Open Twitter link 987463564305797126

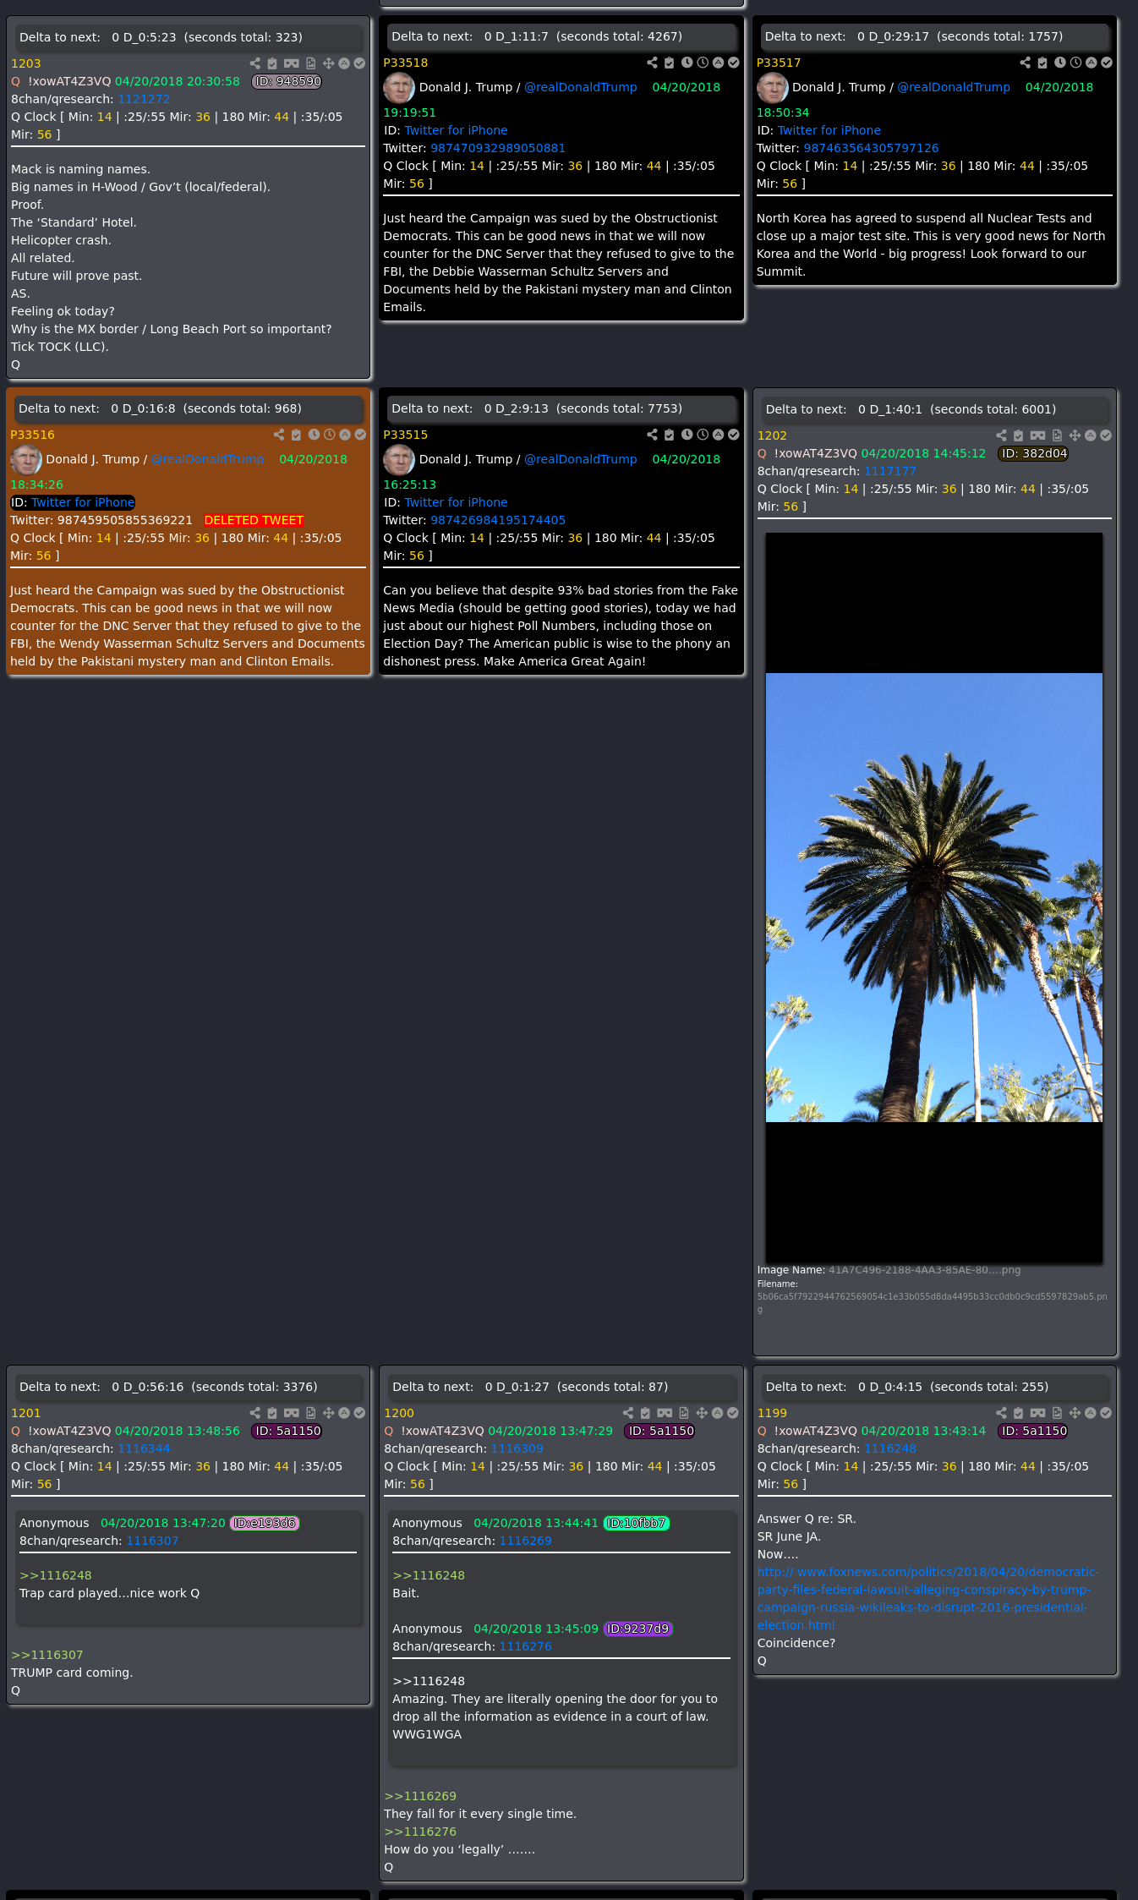[x=871, y=148]
